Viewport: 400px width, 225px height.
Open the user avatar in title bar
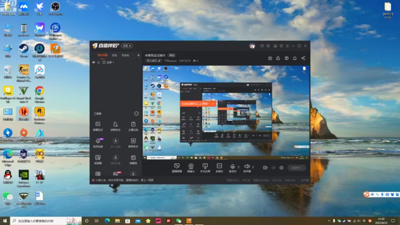(x=252, y=46)
